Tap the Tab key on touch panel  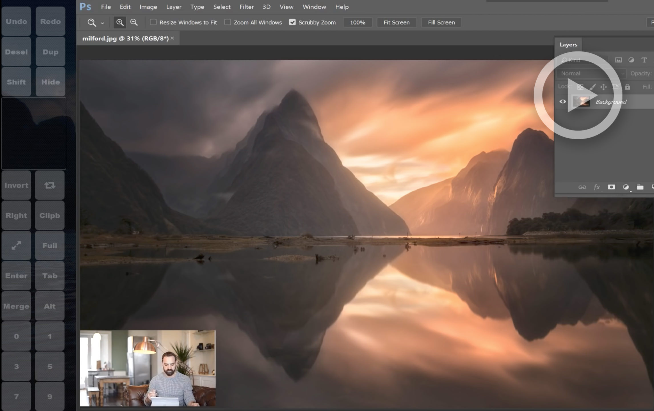50,276
